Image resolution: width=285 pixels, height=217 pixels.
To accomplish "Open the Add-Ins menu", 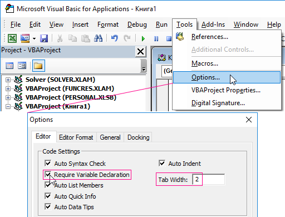I will 213,24.
